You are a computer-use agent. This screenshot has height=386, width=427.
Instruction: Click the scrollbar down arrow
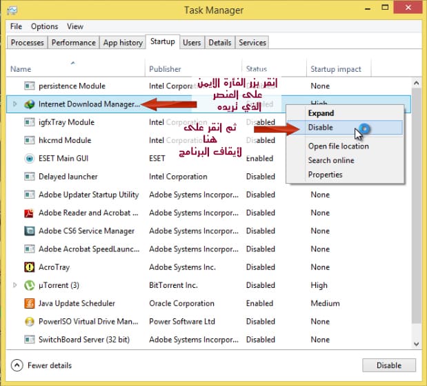click(x=417, y=344)
